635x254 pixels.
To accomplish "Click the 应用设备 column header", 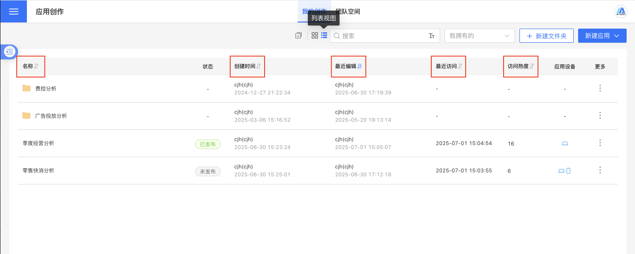I will [x=565, y=66].
